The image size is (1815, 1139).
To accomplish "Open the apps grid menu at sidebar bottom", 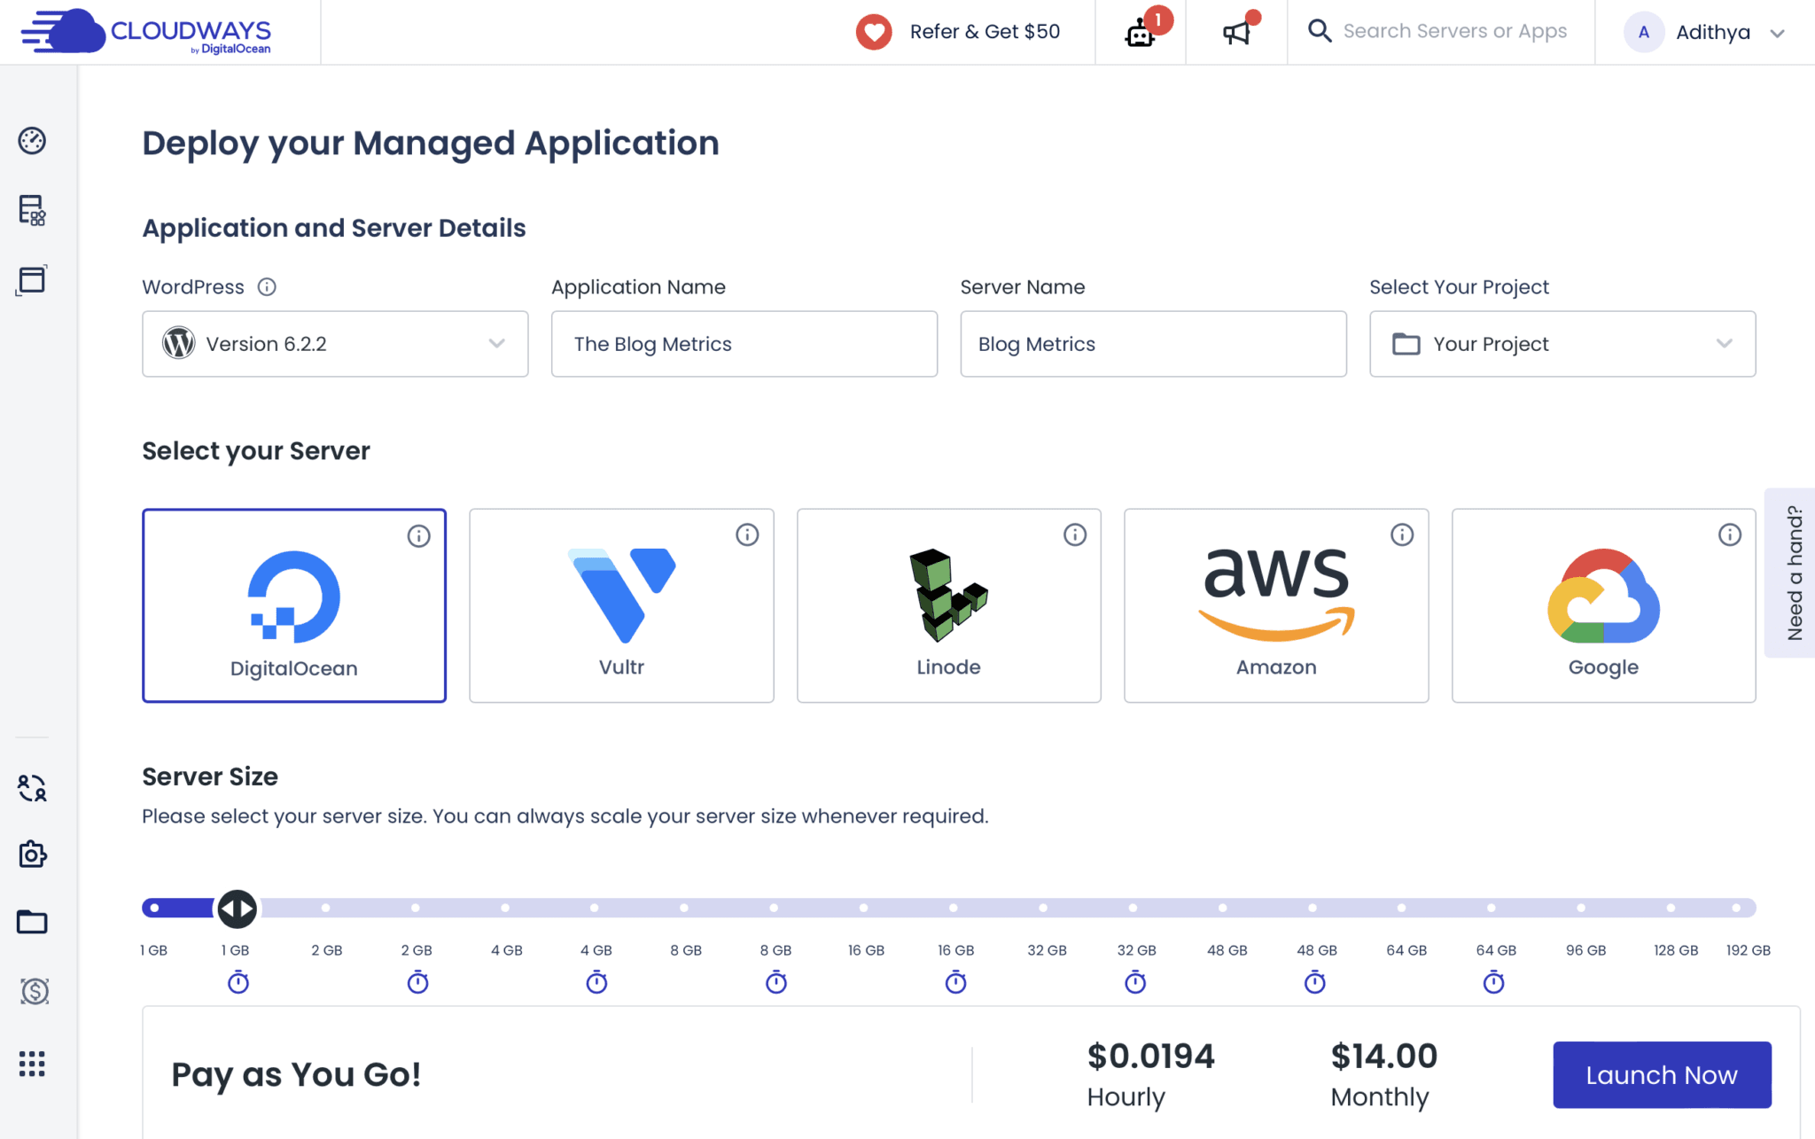I will 32,1065.
